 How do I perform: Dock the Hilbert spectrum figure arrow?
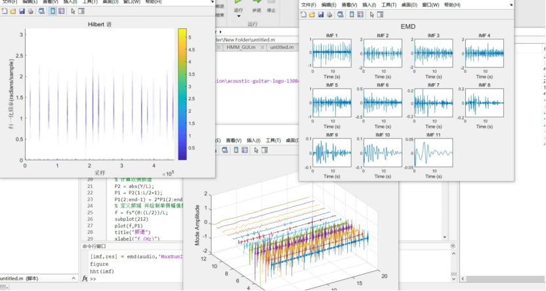[212, 1]
